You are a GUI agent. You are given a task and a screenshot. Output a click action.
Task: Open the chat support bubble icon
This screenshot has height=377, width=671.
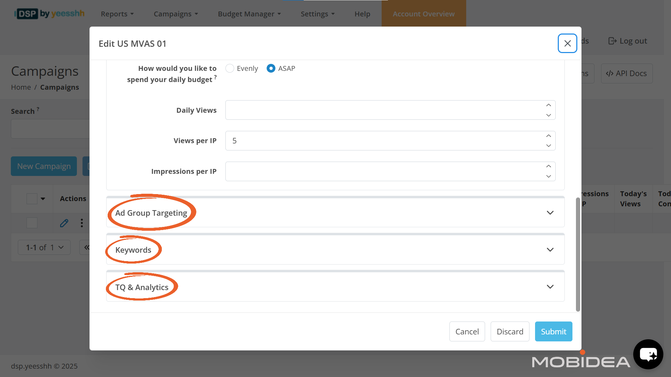tap(648, 354)
